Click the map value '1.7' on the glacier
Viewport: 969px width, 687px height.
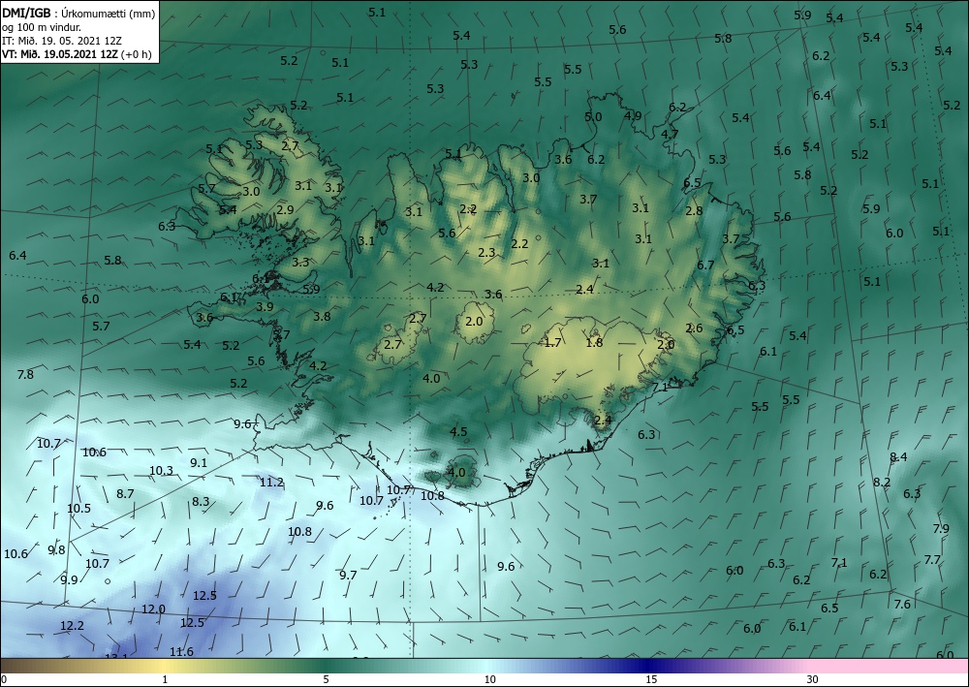[x=552, y=342]
